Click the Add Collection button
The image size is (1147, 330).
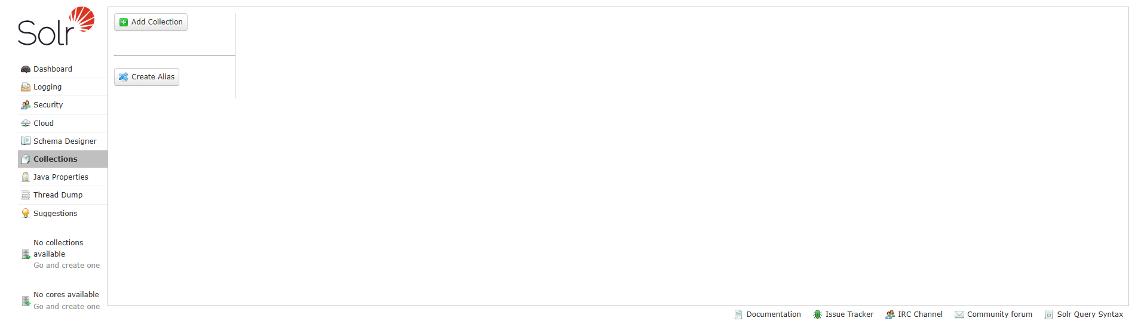[151, 22]
